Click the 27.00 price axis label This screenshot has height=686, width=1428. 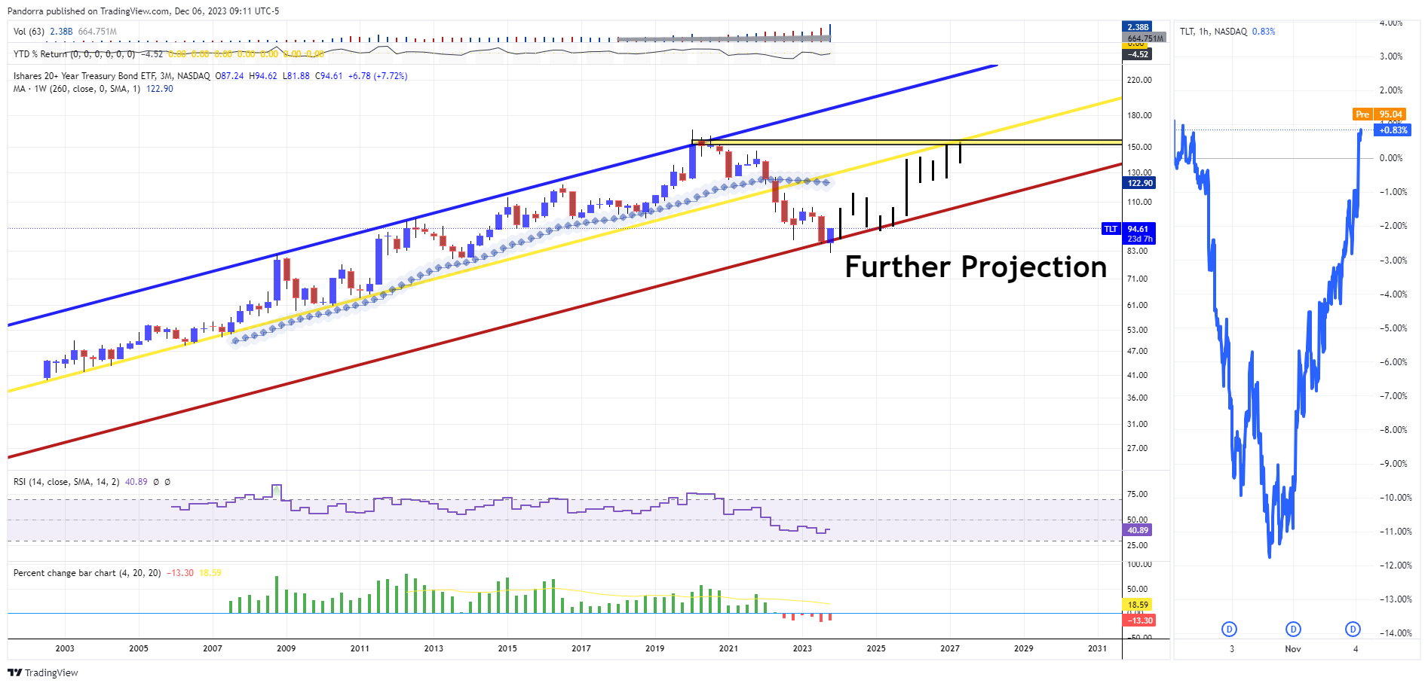click(1137, 448)
